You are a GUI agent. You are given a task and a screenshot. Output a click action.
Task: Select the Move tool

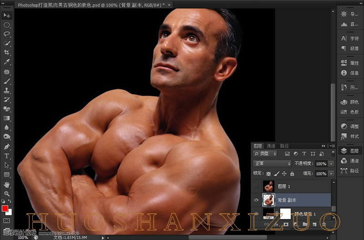(x=7, y=15)
